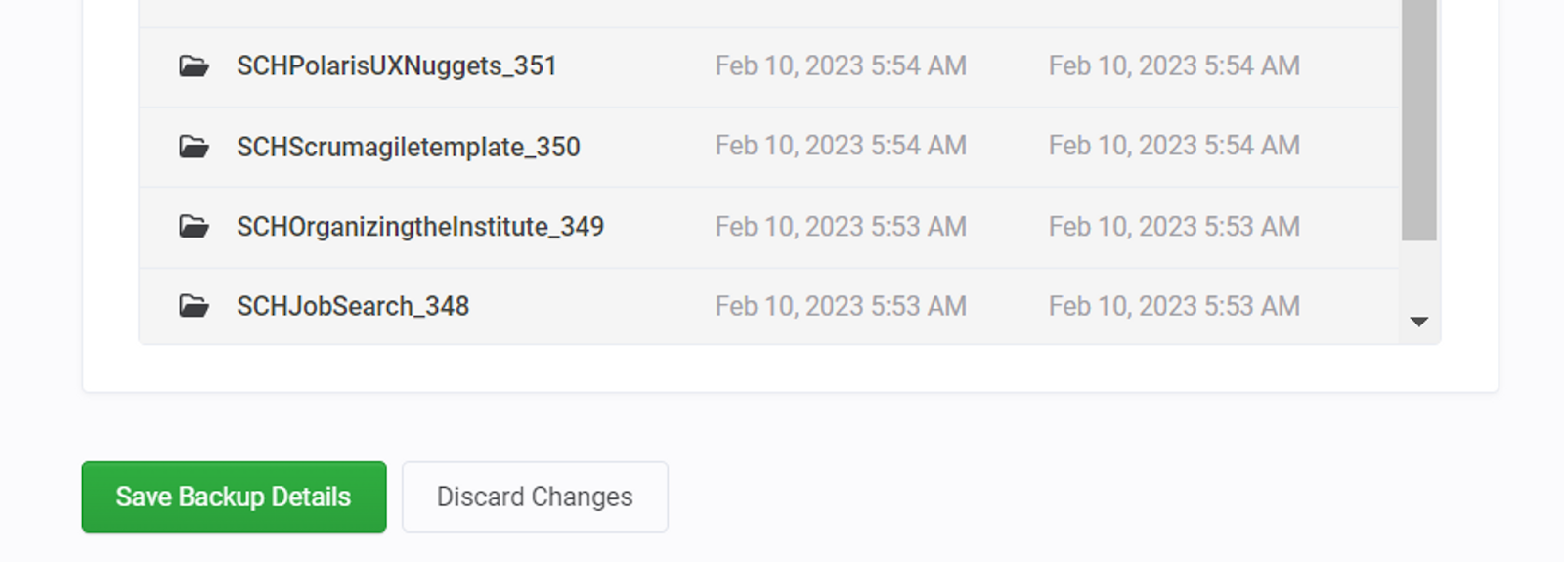Click first date in SCHOrganizingtheInstitute_349 row
Viewport: 1564px width, 562px height.
point(841,227)
